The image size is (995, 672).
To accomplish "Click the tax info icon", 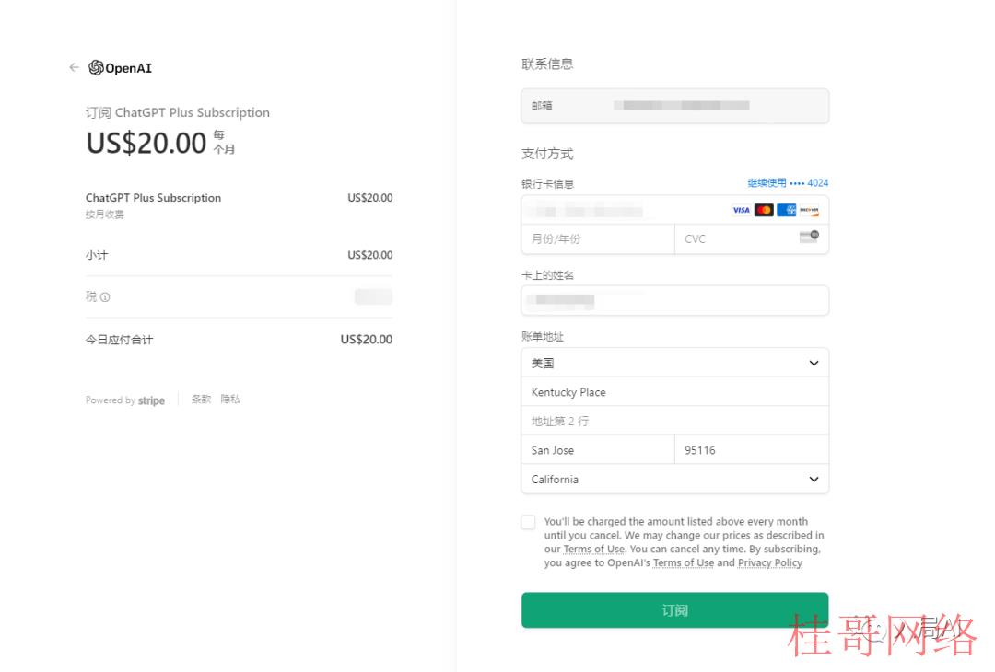I will [105, 297].
